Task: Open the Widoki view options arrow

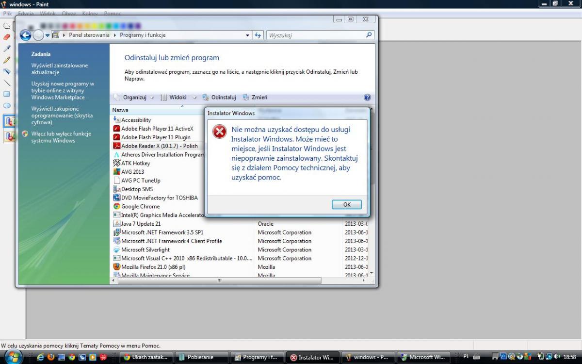Action: click(194, 98)
